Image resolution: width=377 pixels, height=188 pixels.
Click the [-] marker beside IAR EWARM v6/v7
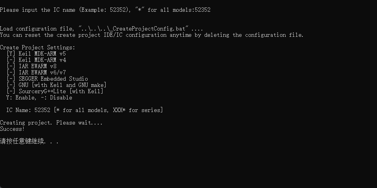(11, 72)
